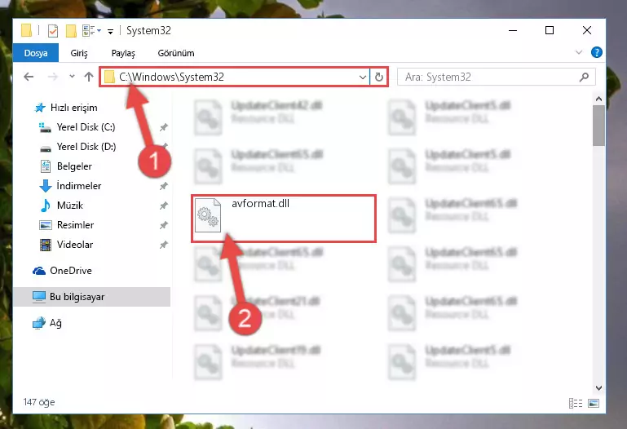Click the avformat.dll gear file icon

point(208,215)
